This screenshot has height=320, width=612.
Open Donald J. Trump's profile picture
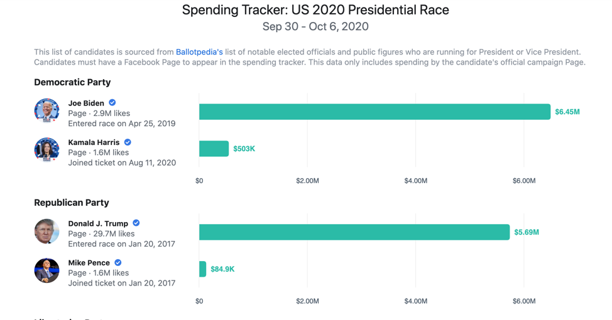pos(46,232)
